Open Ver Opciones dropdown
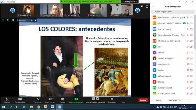 point(131,2)
